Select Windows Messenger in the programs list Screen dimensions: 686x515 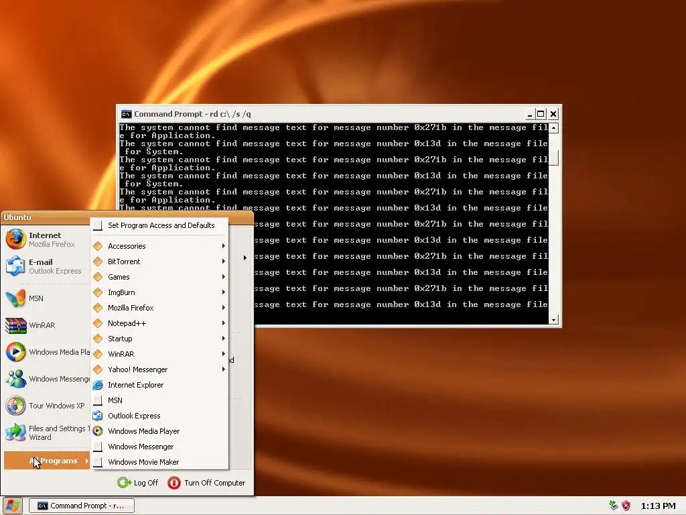coord(159,447)
